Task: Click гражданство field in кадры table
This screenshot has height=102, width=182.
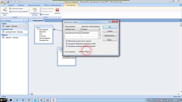Action: (44, 40)
